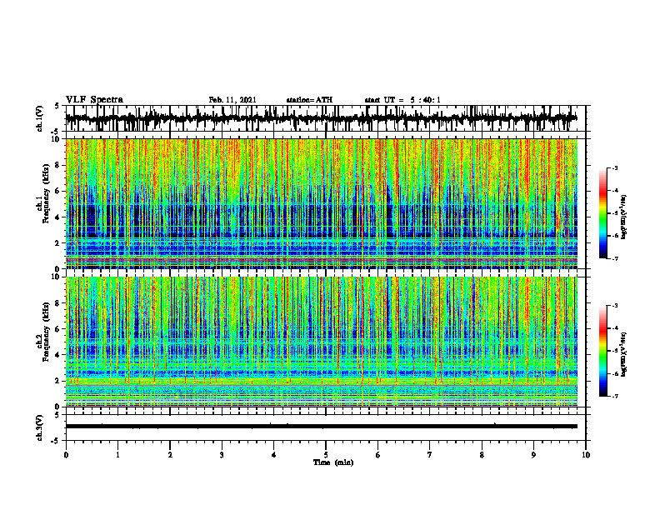Click the 6 minute tick label
660x510 pixels.
click(378, 455)
